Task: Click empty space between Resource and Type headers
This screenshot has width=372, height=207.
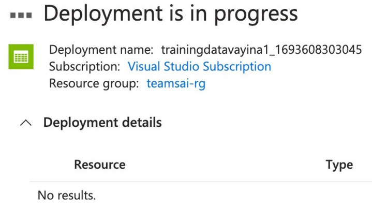Action: [222, 165]
